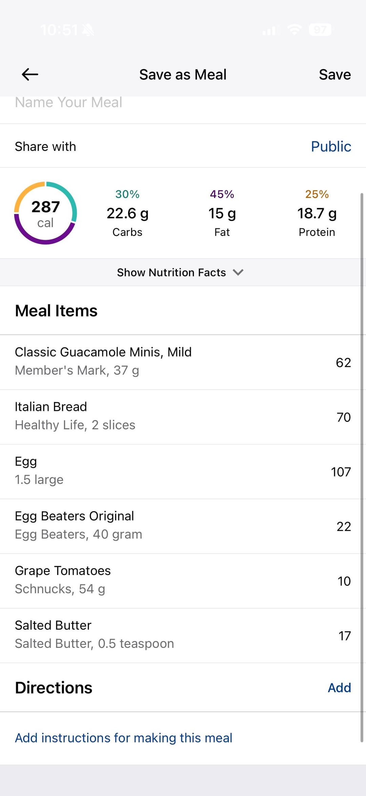Tap Add next to Directions

click(339, 688)
